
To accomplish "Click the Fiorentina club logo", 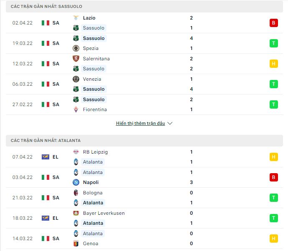I will tap(76, 109).
